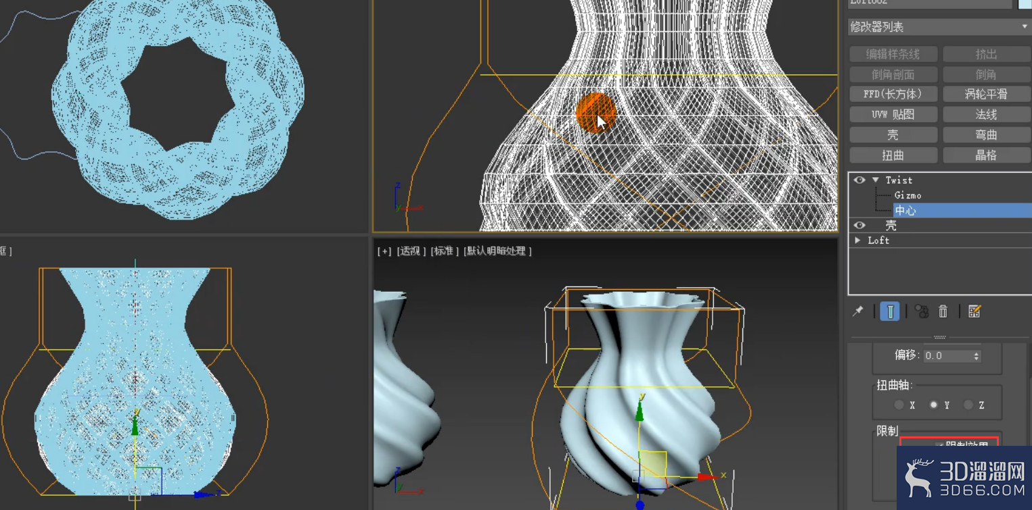Click the 偏移 value field
The height and width of the screenshot is (510, 1032).
[948, 356]
